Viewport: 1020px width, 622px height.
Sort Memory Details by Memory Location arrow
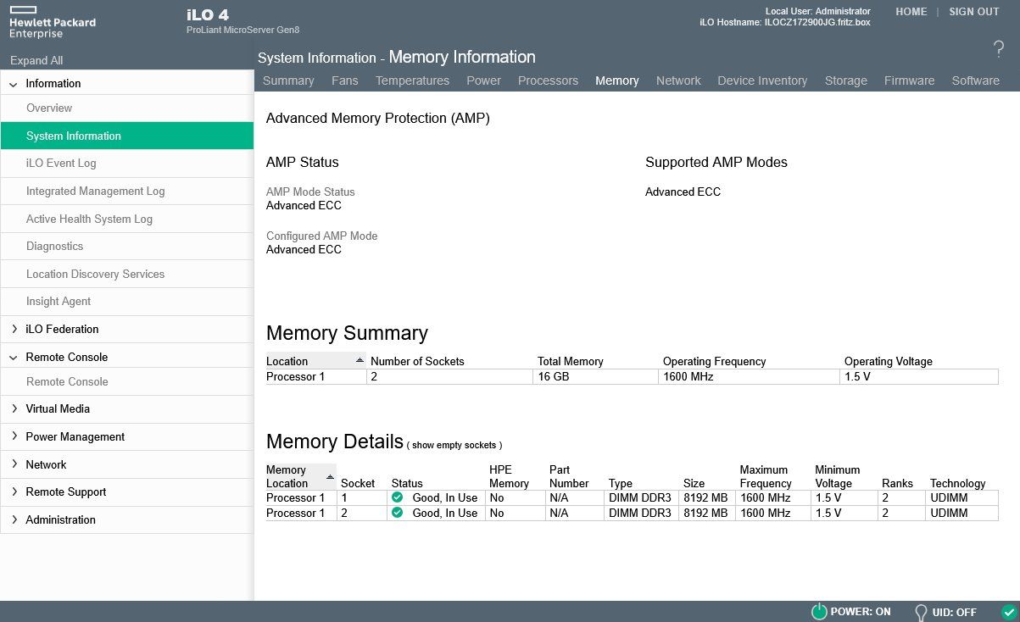330,477
